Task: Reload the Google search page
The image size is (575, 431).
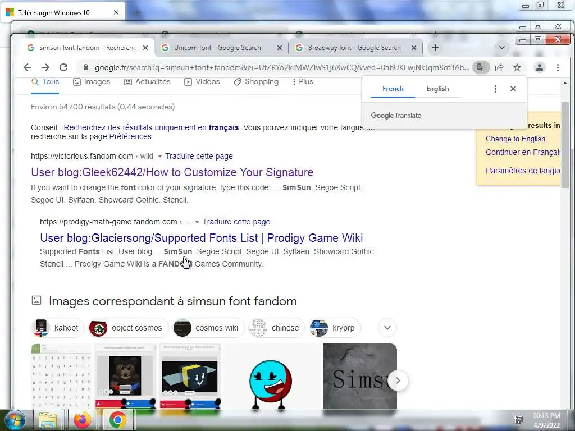Action: (x=63, y=67)
